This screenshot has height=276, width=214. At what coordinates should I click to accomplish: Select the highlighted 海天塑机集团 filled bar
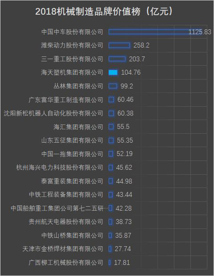[x=113, y=72]
